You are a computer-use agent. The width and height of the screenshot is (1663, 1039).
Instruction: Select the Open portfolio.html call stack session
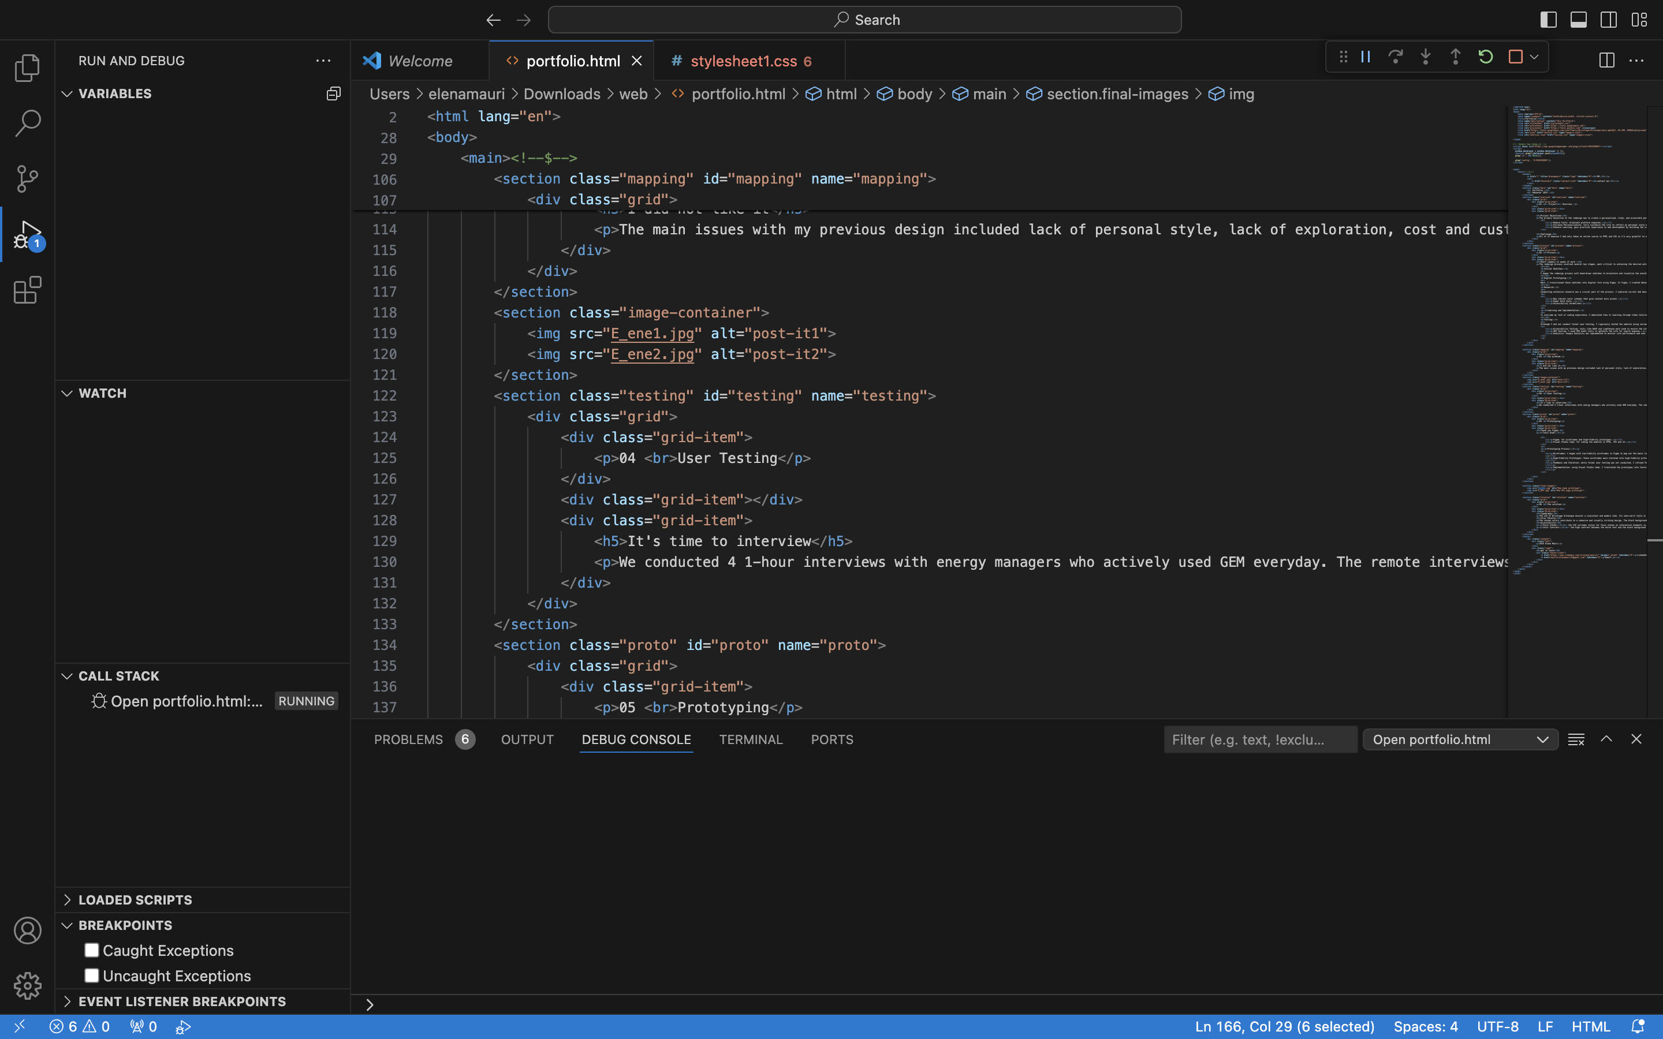pyautogui.click(x=203, y=701)
